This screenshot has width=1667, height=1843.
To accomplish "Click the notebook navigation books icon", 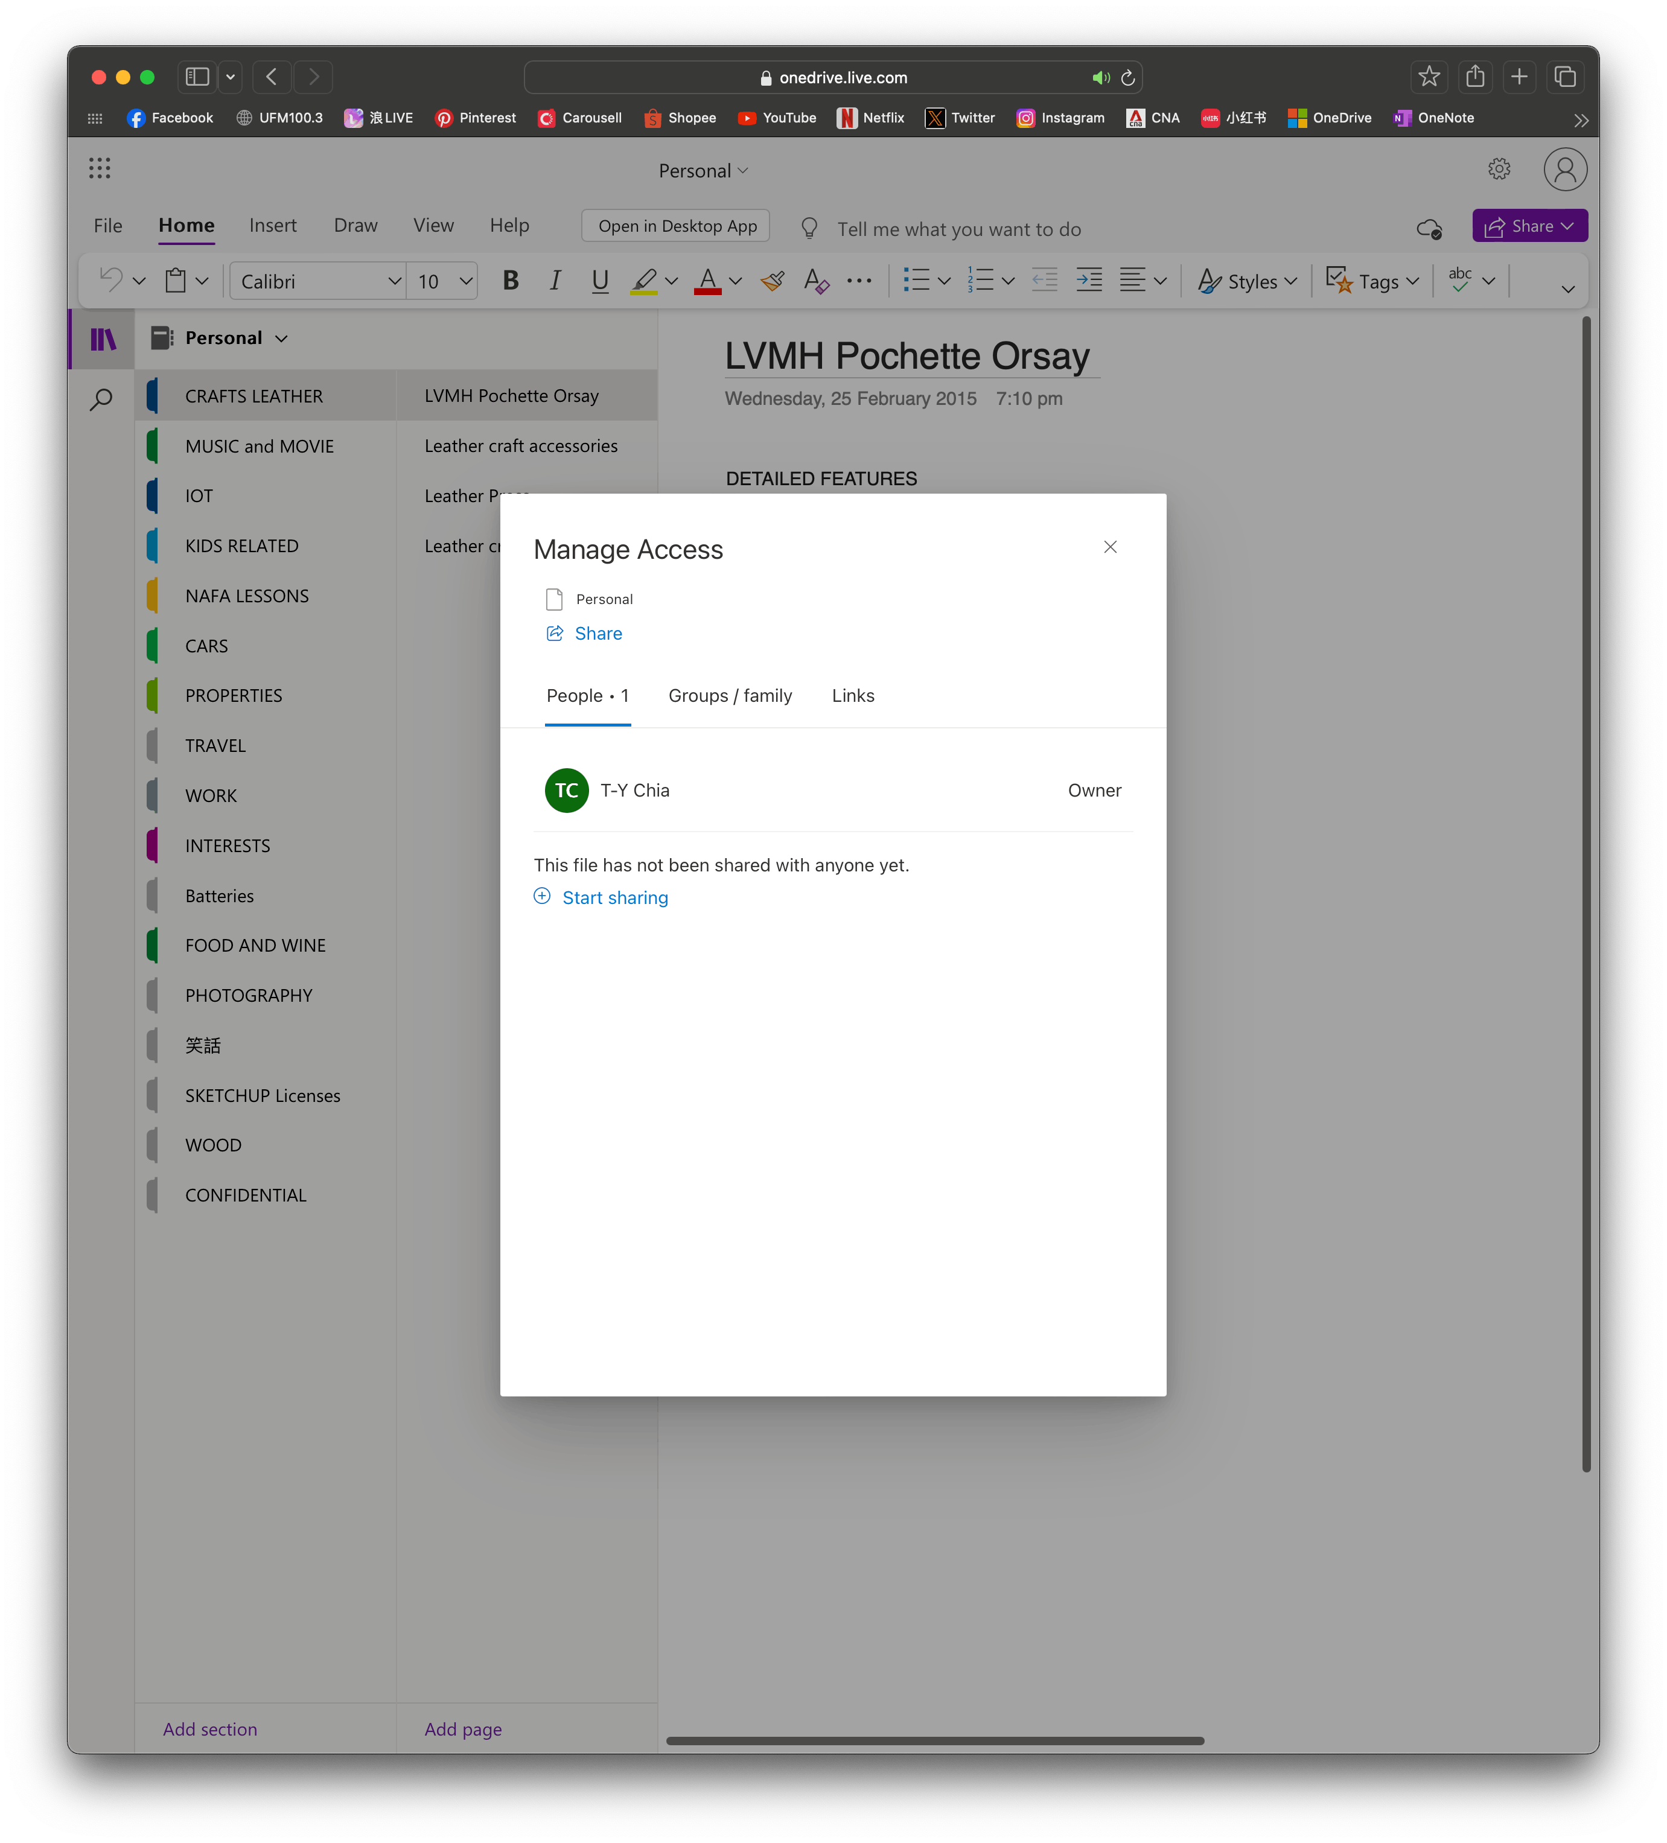I will (103, 339).
